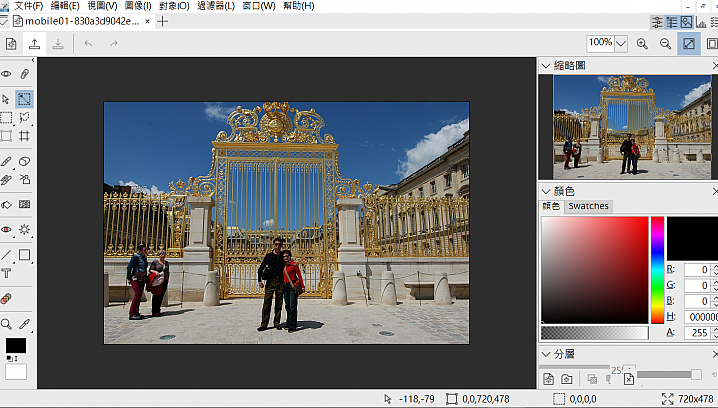The width and height of the screenshot is (718, 408).
Task: Click the redo arrow
Action: pyautogui.click(x=113, y=44)
